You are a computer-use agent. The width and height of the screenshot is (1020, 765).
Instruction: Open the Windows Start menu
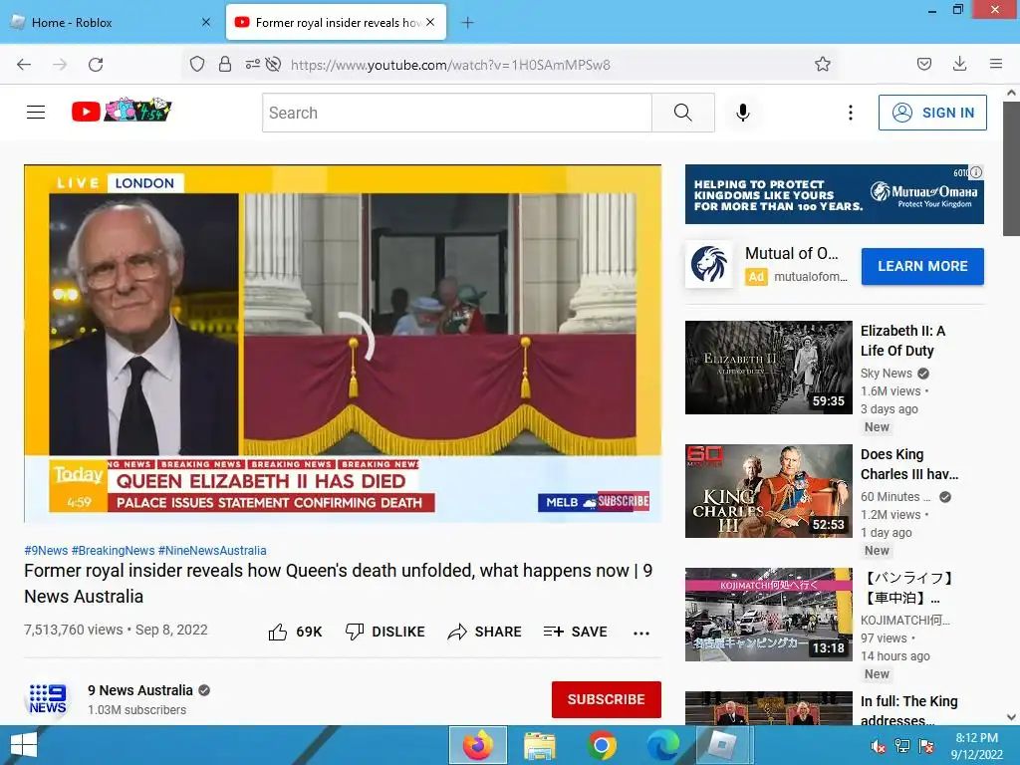click(x=24, y=745)
